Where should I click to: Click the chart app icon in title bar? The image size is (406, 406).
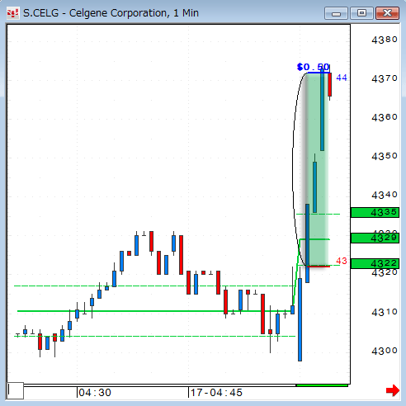click(13, 13)
